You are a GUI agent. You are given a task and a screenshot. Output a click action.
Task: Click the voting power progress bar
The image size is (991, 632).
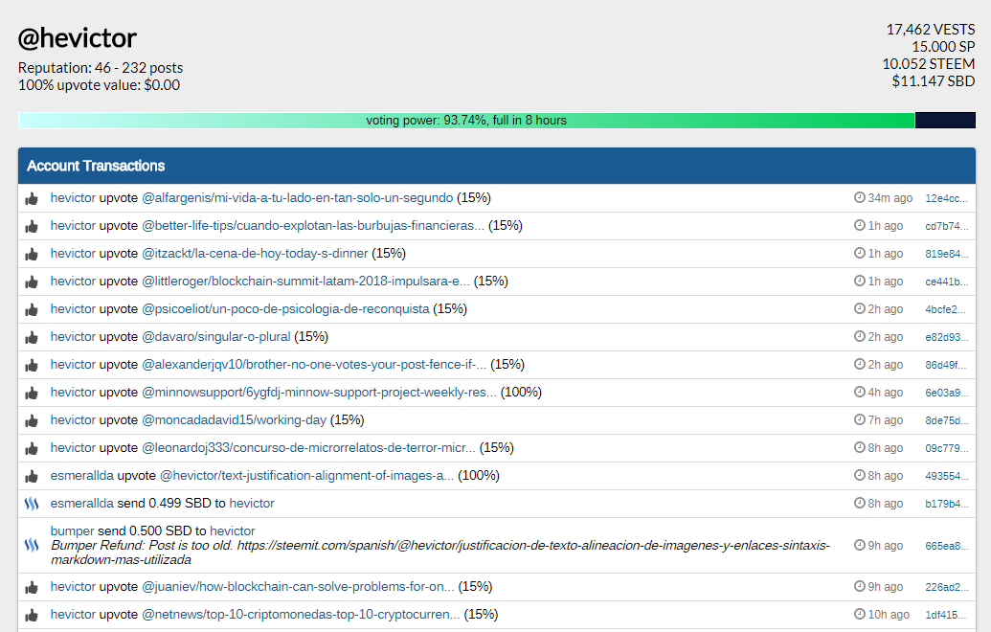point(497,120)
